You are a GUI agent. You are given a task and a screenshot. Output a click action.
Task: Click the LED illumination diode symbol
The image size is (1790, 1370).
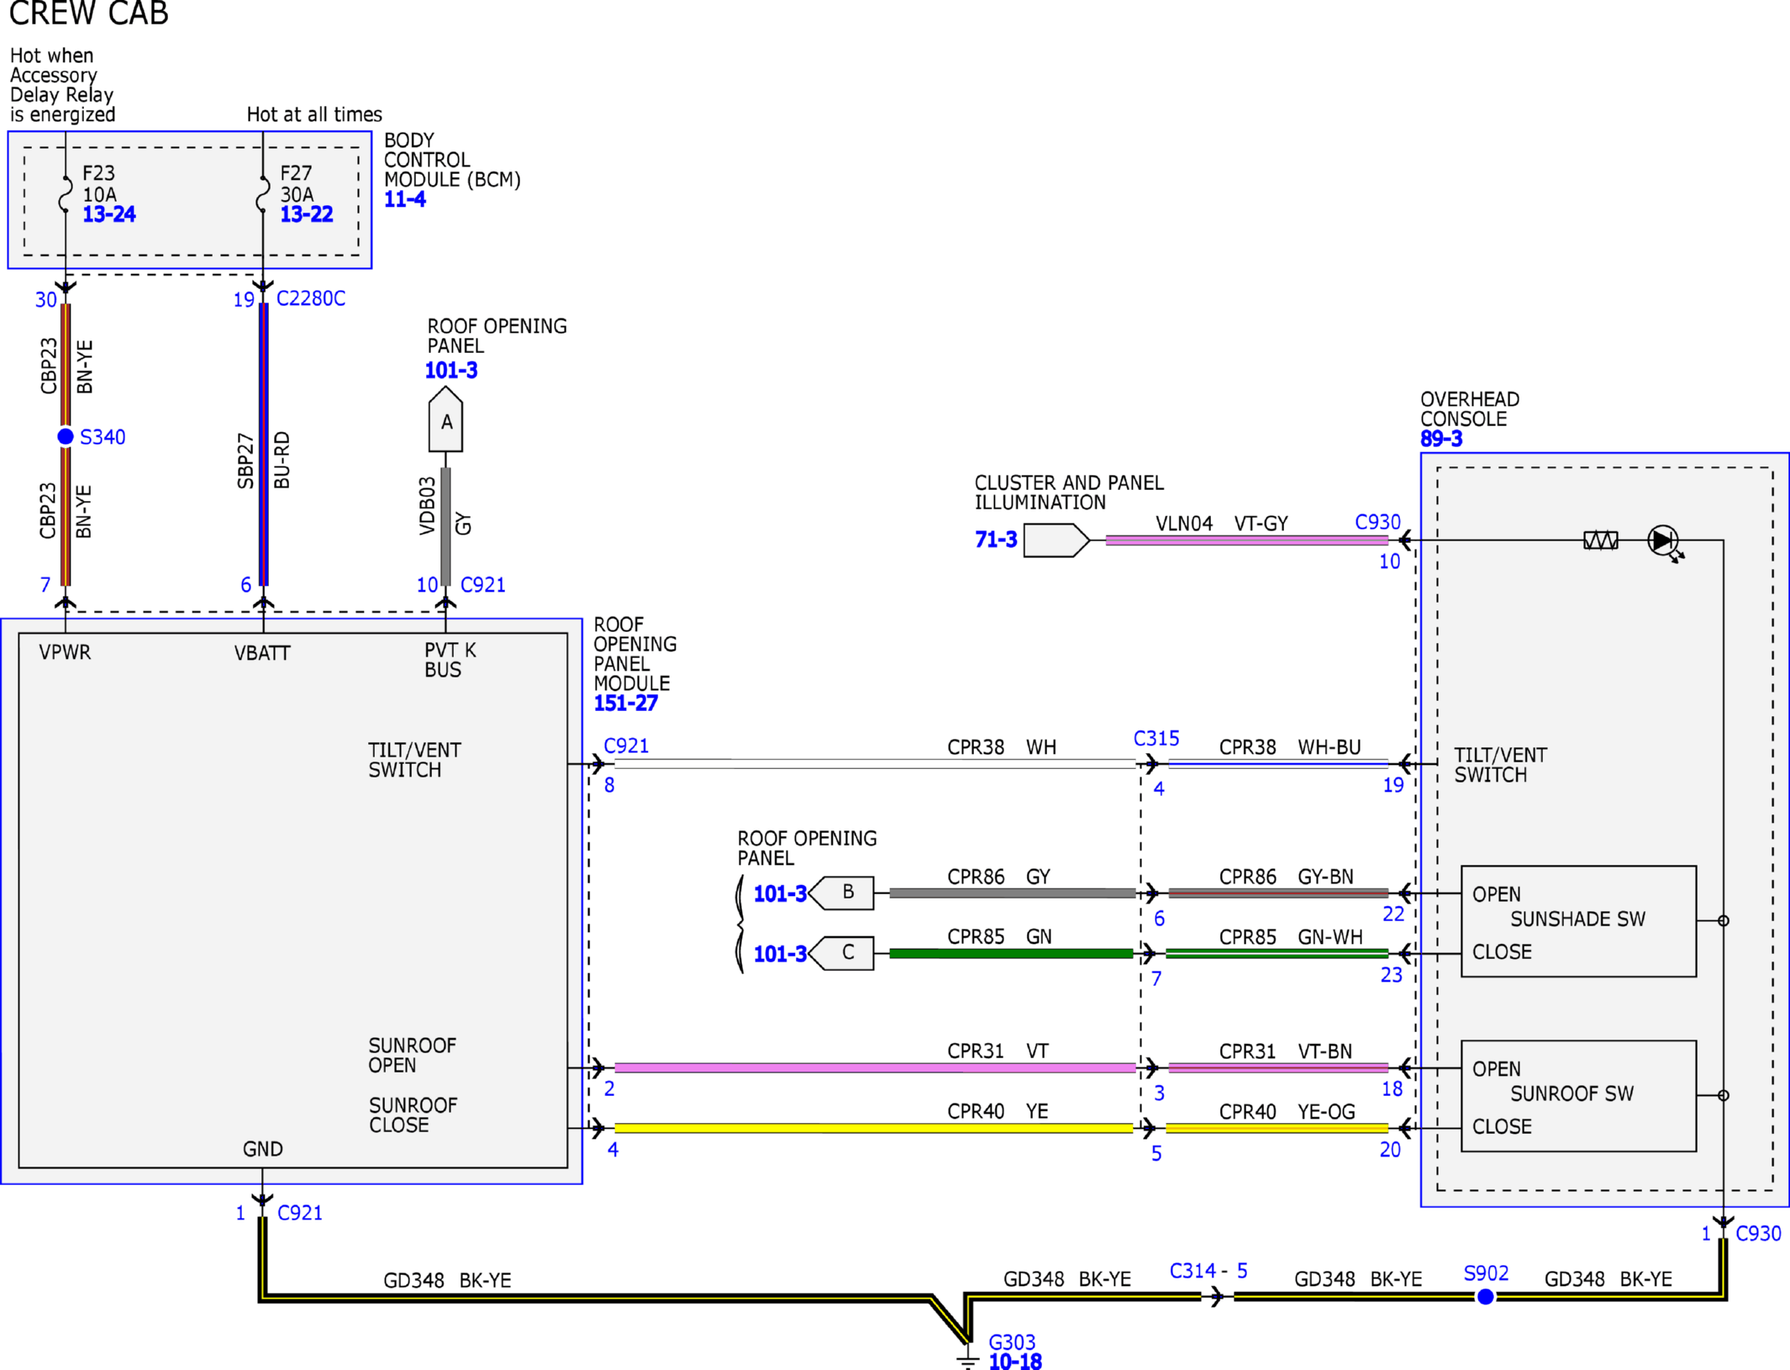pos(1664,541)
